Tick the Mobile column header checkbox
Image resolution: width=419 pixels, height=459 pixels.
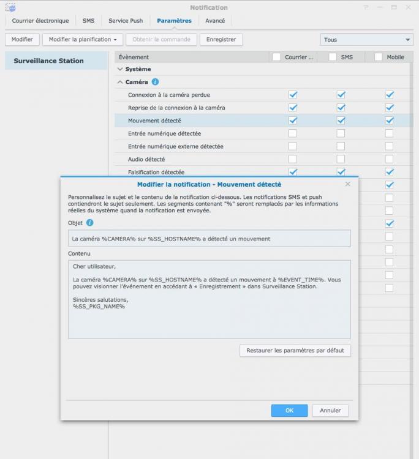(379, 57)
